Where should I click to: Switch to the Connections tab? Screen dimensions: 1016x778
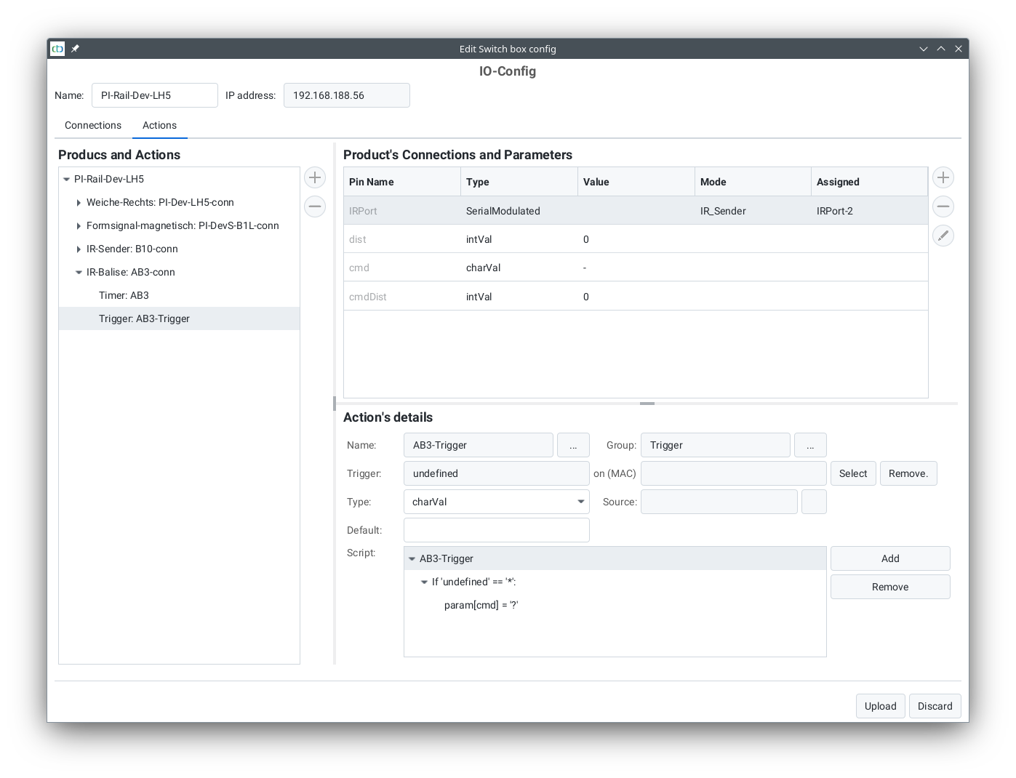tap(93, 125)
